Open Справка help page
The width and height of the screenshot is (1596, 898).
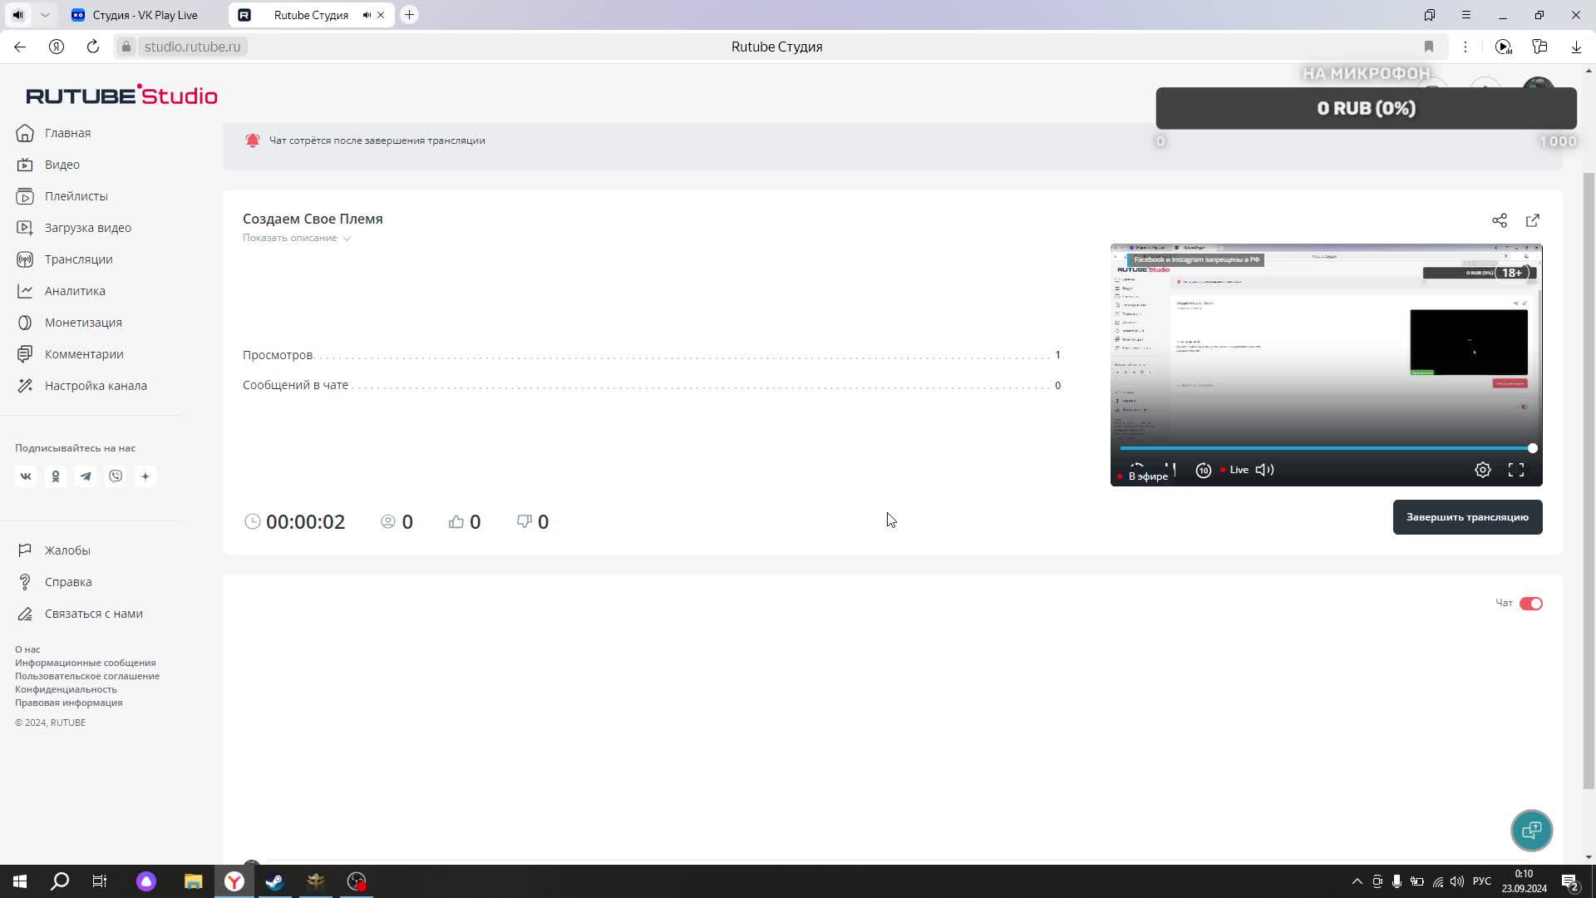(x=68, y=582)
